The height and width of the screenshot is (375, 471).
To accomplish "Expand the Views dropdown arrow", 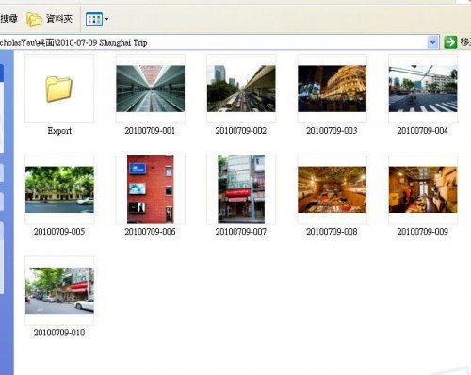I will pyautogui.click(x=106, y=19).
